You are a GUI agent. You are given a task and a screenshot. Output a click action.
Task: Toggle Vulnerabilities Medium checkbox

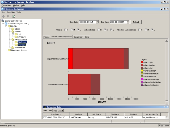click(x=105, y=30)
